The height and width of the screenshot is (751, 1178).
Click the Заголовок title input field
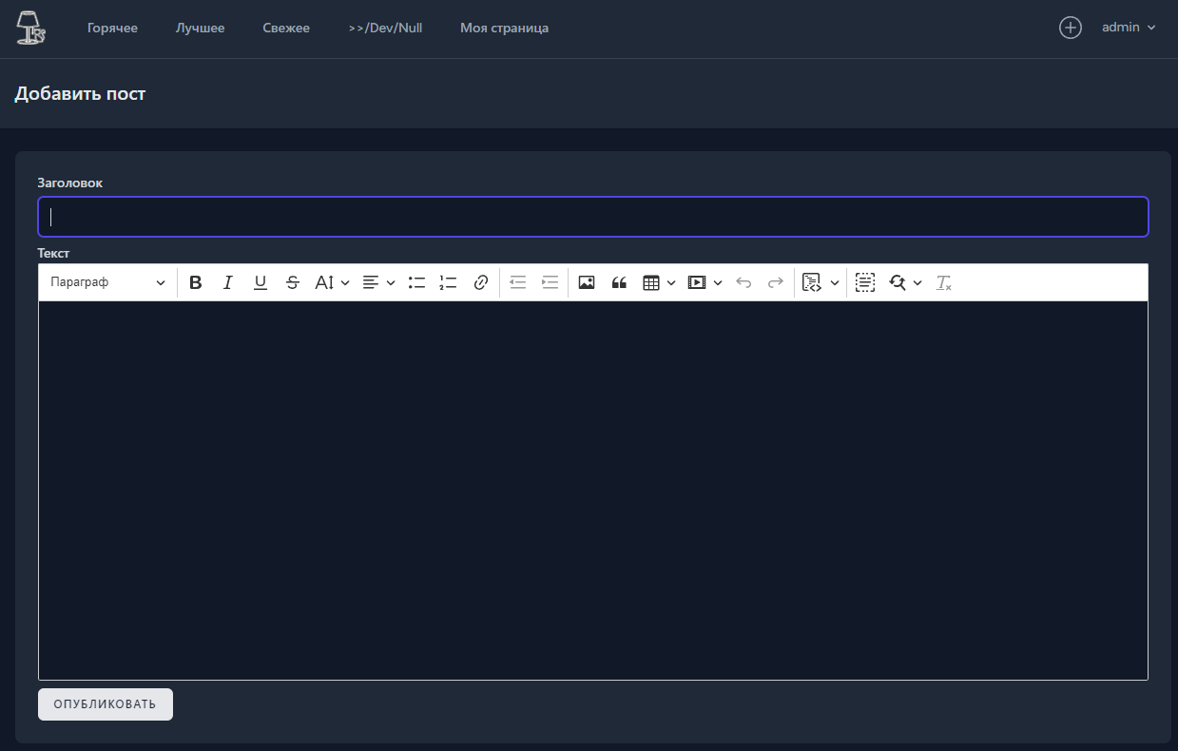coord(593,217)
